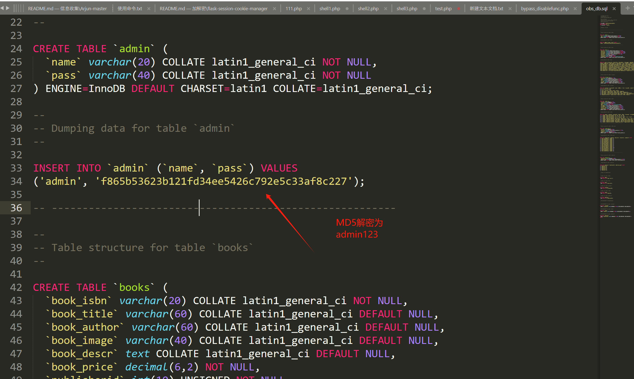Image resolution: width=634 pixels, height=379 pixels.
Task: Open a new tab with plus icon
Action: 628,8
